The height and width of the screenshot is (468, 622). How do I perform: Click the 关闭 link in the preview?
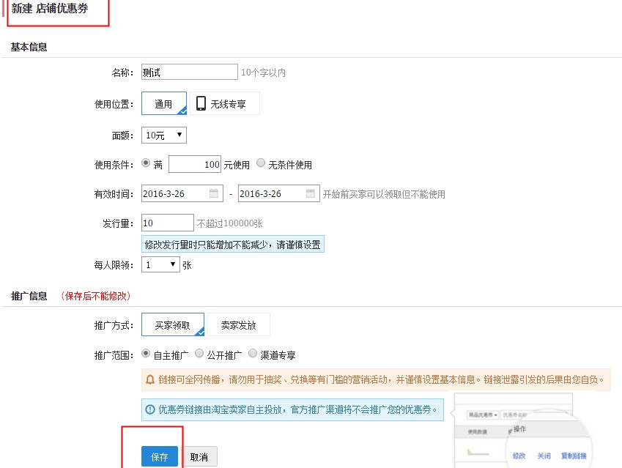click(544, 456)
